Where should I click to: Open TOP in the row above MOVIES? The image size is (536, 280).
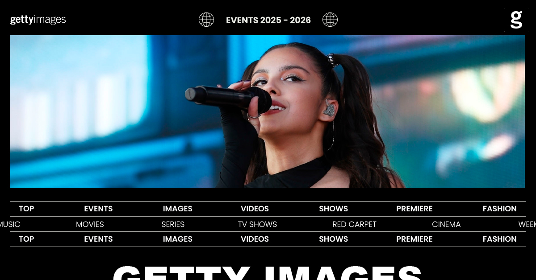(26, 209)
